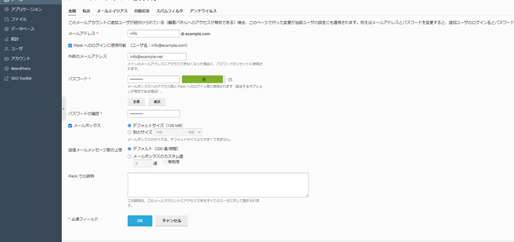Switch to the メールエイリアス tab
This screenshot has height=242, width=514.
pyautogui.click(x=112, y=11)
